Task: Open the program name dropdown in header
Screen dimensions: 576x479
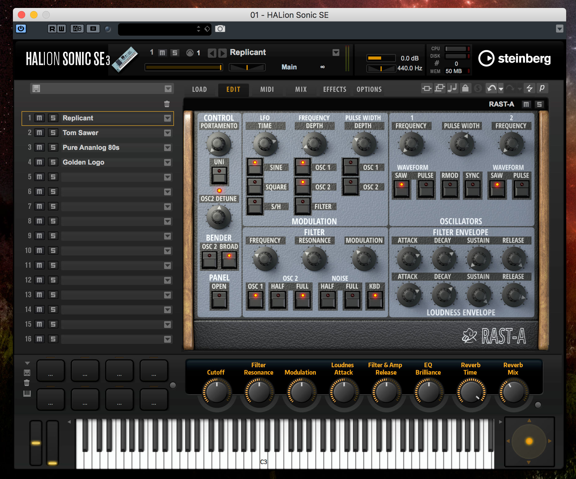Action: (336, 53)
